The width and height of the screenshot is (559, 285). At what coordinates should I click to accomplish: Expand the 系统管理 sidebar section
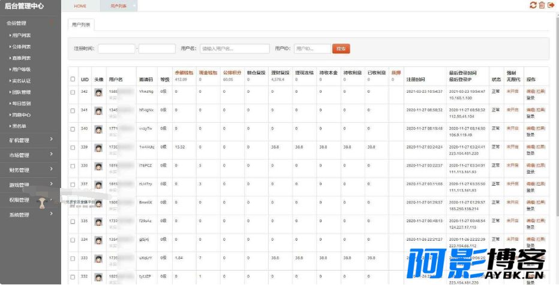pyautogui.click(x=29, y=215)
